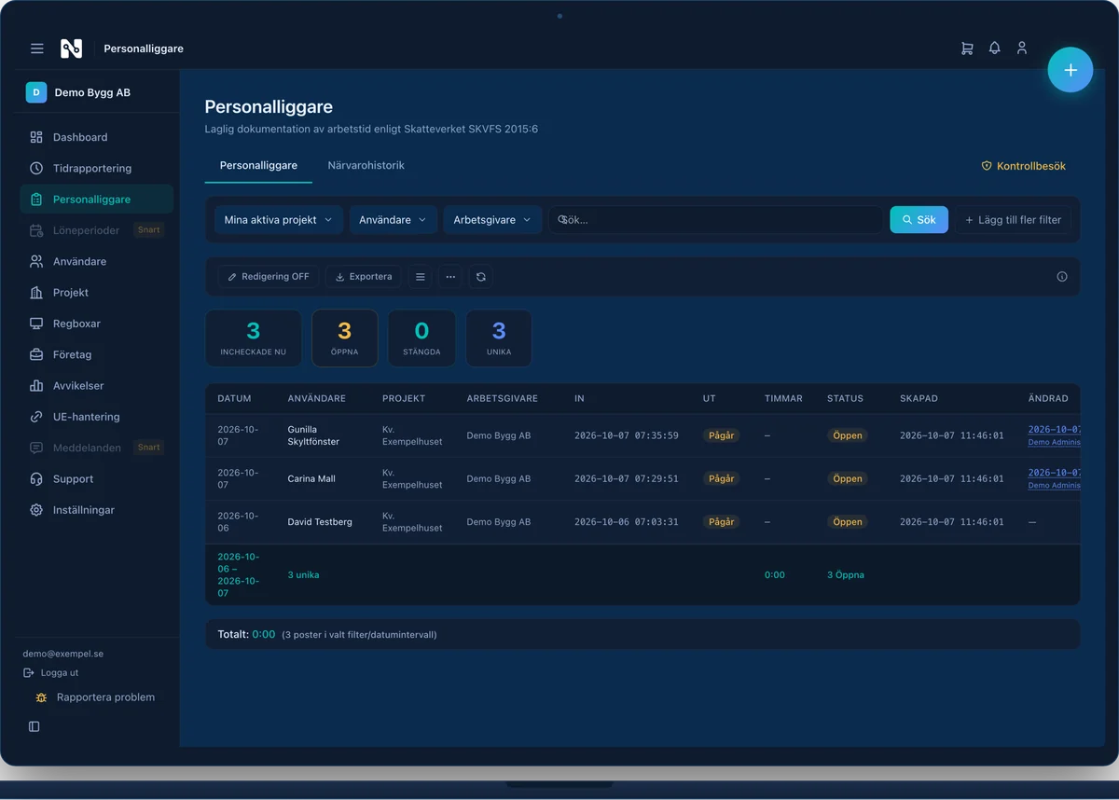The width and height of the screenshot is (1119, 800).
Task: Click the info icon in toolbar
Action: click(1062, 277)
